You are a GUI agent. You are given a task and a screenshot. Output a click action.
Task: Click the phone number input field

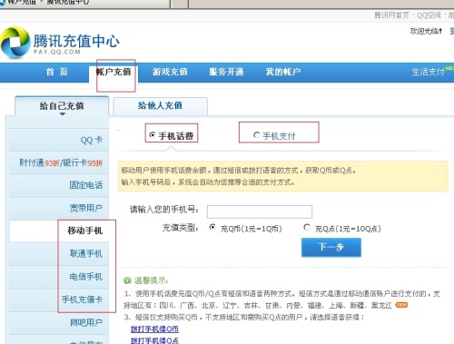[260, 211]
